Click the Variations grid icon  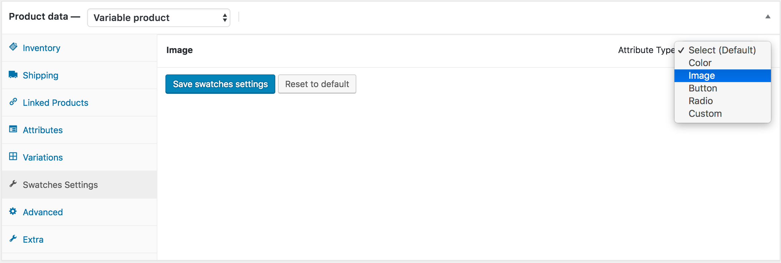coord(13,157)
